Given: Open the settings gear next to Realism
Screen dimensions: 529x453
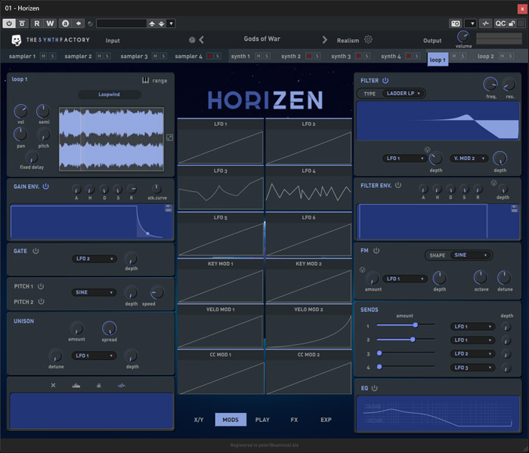Looking at the screenshot, I should [368, 40].
